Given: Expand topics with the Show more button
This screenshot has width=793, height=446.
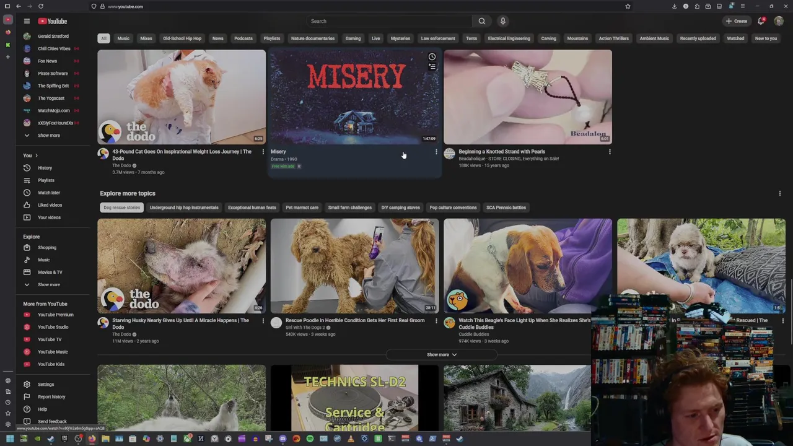Looking at the screenshot, I should click(442, 355).
